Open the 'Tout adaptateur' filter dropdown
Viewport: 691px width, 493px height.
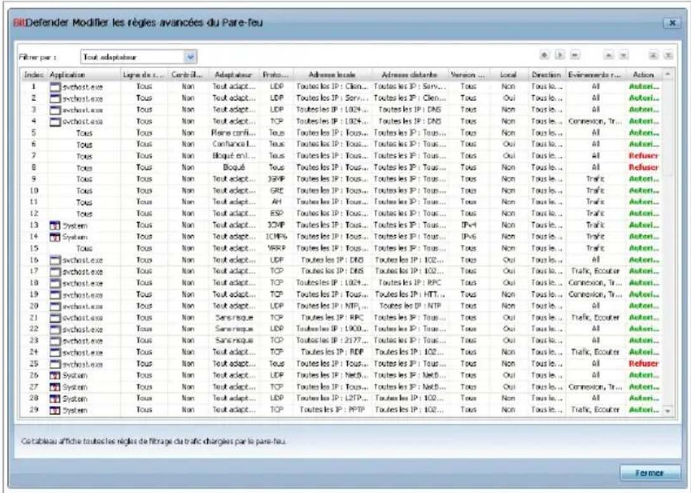[190, 57]
